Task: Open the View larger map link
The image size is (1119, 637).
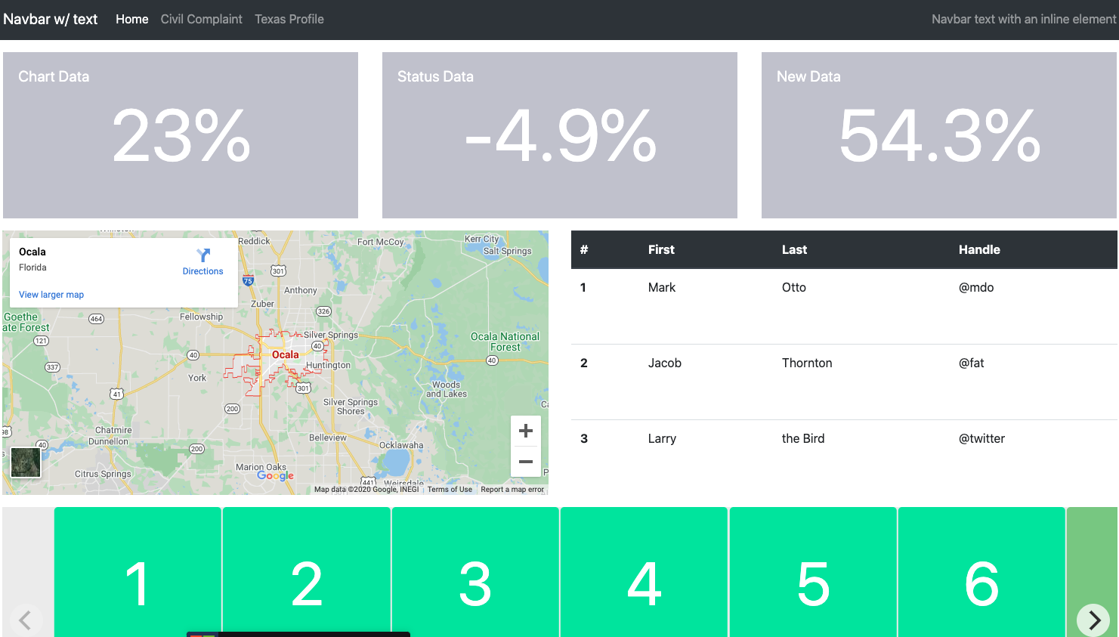Action: 51,295
